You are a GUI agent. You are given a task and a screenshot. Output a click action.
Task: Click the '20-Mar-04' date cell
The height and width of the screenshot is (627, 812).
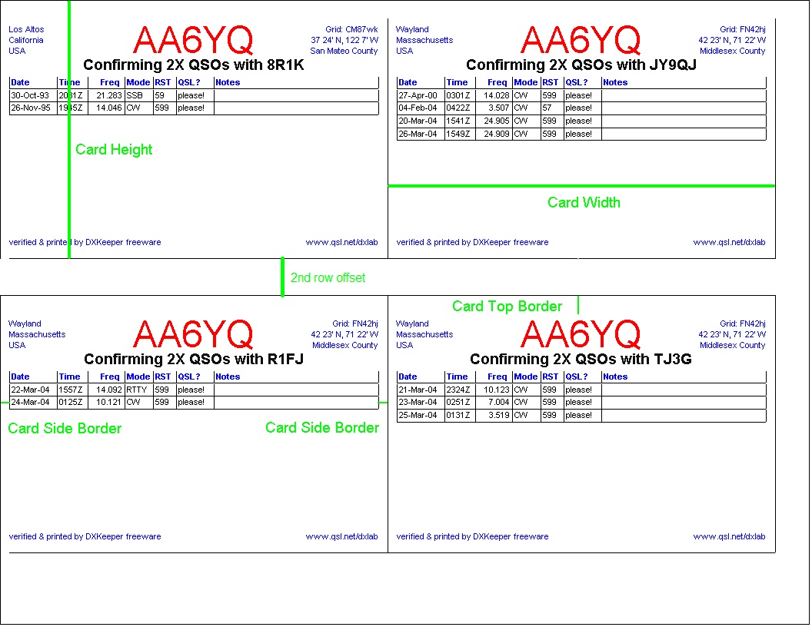coord(421,121)
